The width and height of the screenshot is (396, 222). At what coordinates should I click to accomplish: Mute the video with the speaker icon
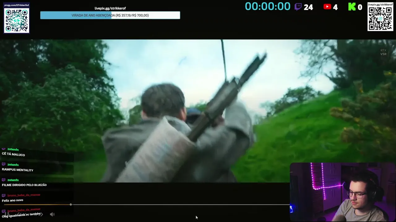coord(52,214)
